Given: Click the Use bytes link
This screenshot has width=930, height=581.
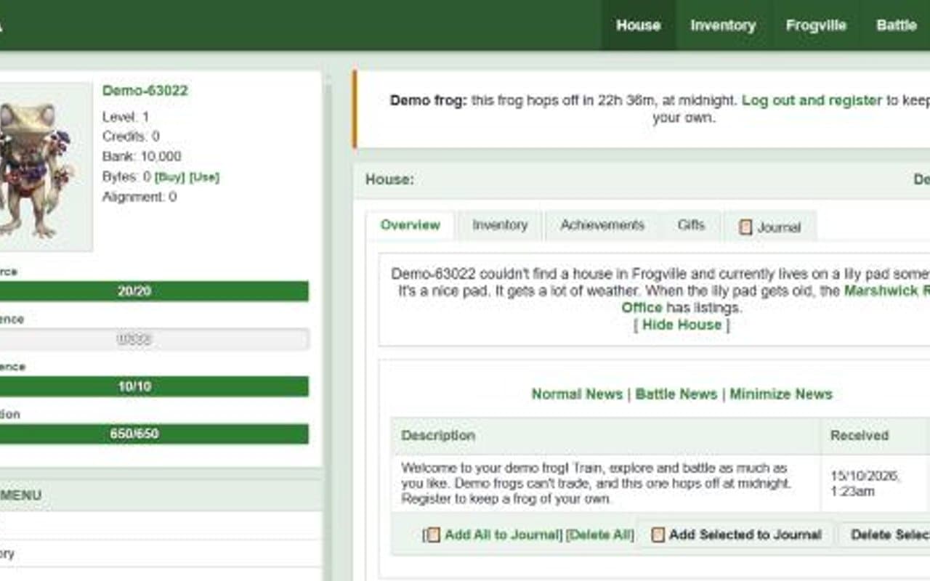Looking at the screenshot, I should [x=204, y=177].
